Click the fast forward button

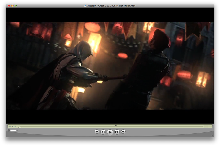pos(117,132)
